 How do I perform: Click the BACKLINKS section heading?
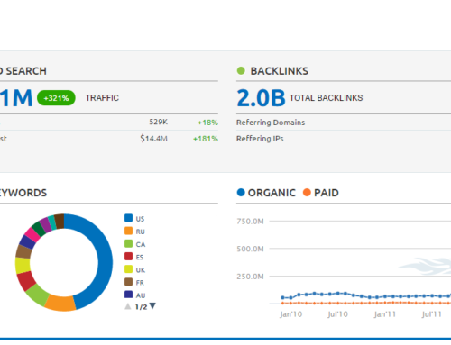[280, 71]
